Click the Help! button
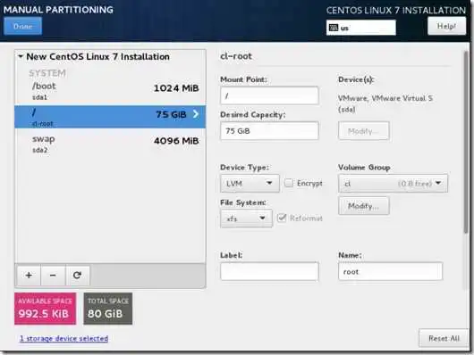Viewport: 474px width, 355px height. 446,26
